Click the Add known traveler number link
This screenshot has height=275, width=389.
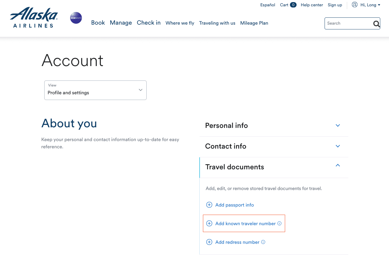tap(245, 223)
